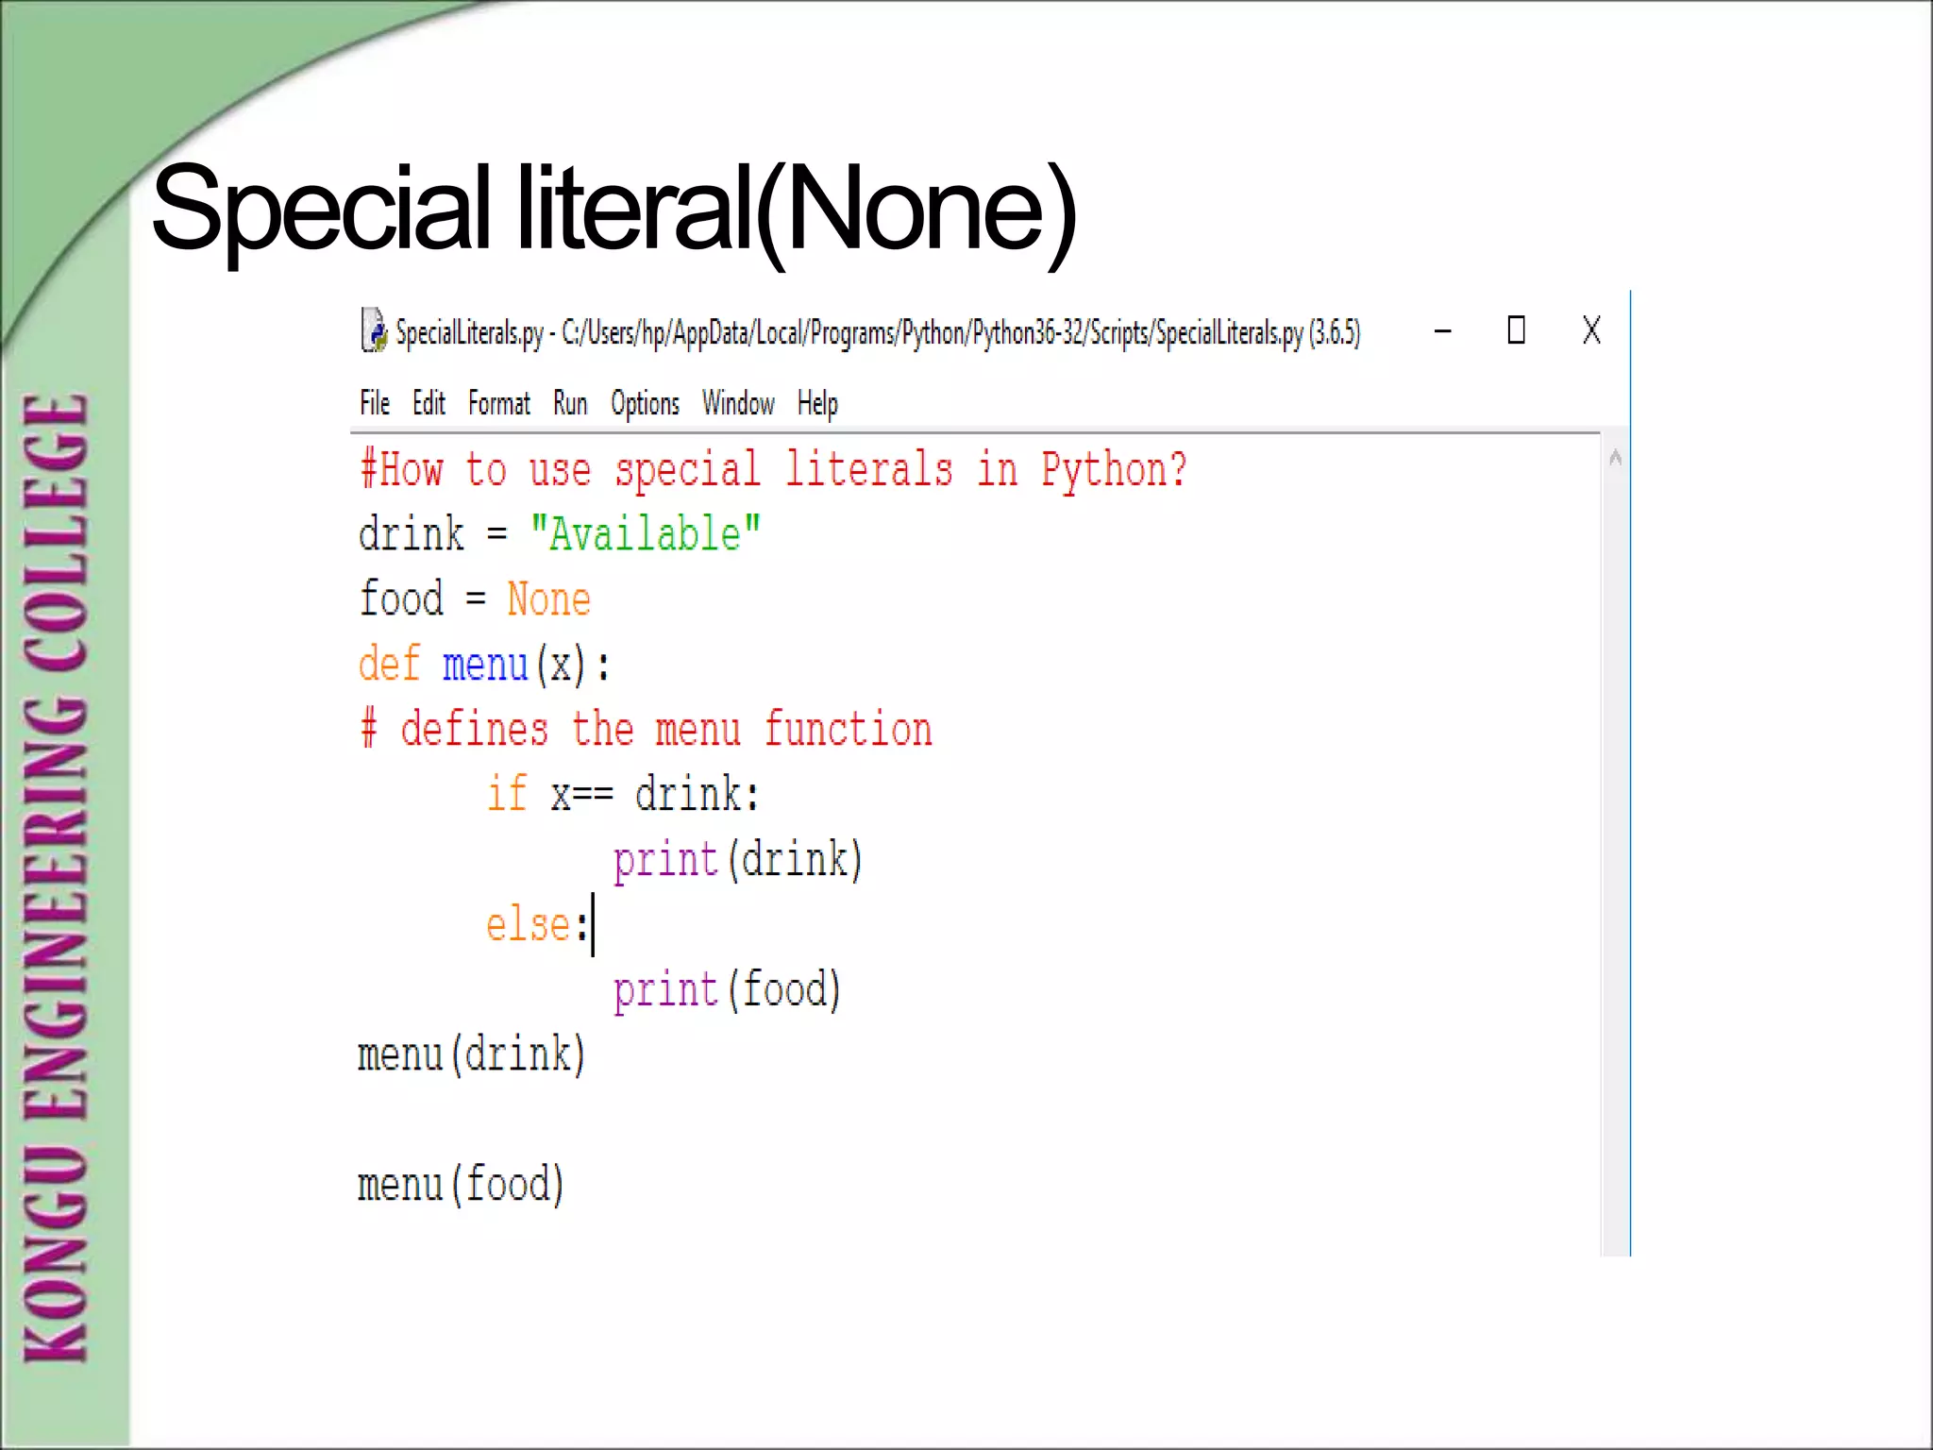Open the Help menu

pos(817,404)
